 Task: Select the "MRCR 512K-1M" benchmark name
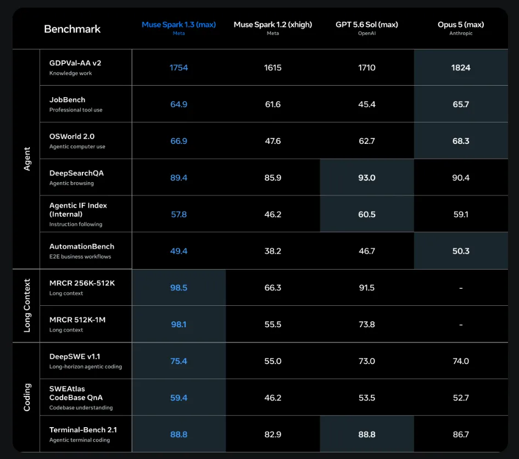click(77, 320)
